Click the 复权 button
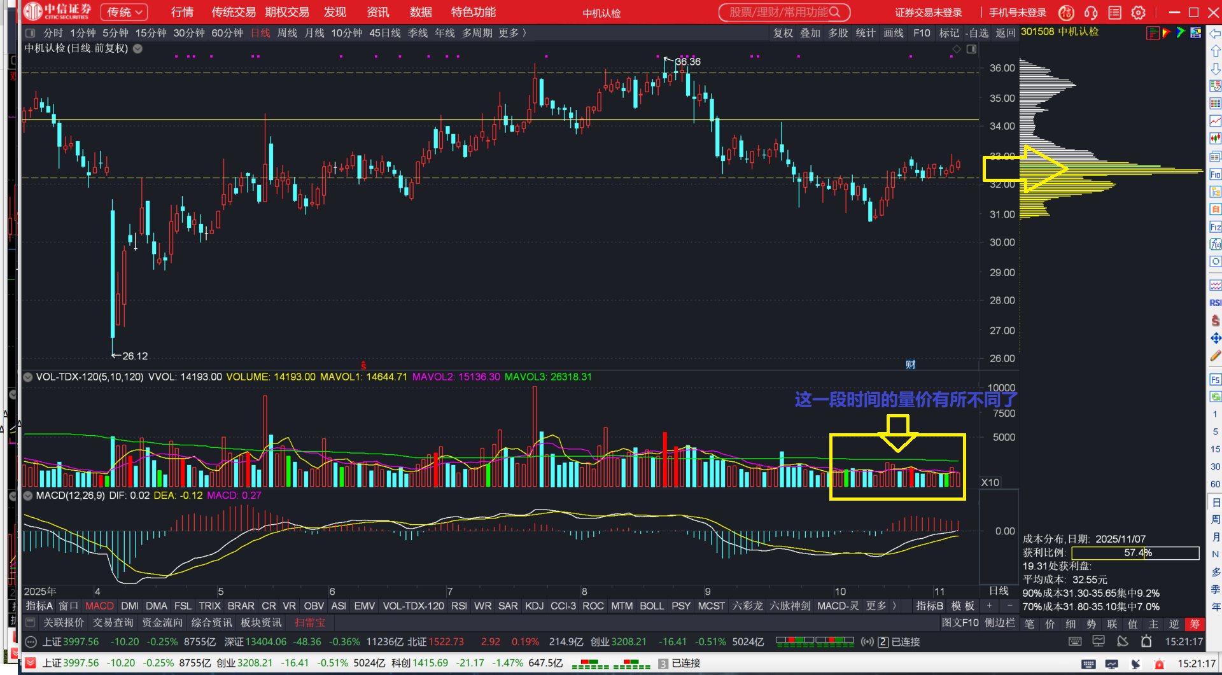 coord(783,33)
